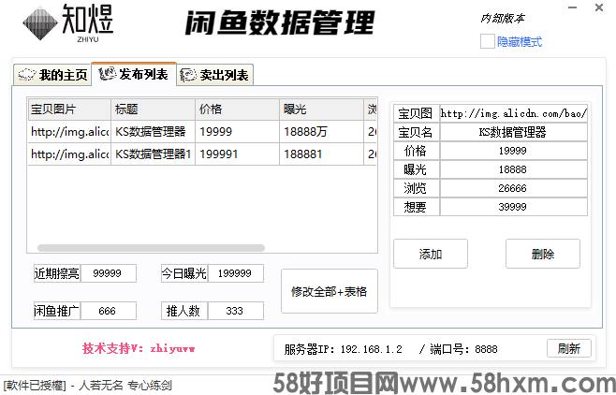The image size is (616, 395).
Task: Click the 隐藏模式 label link
Action: click(x=520, y=41)
